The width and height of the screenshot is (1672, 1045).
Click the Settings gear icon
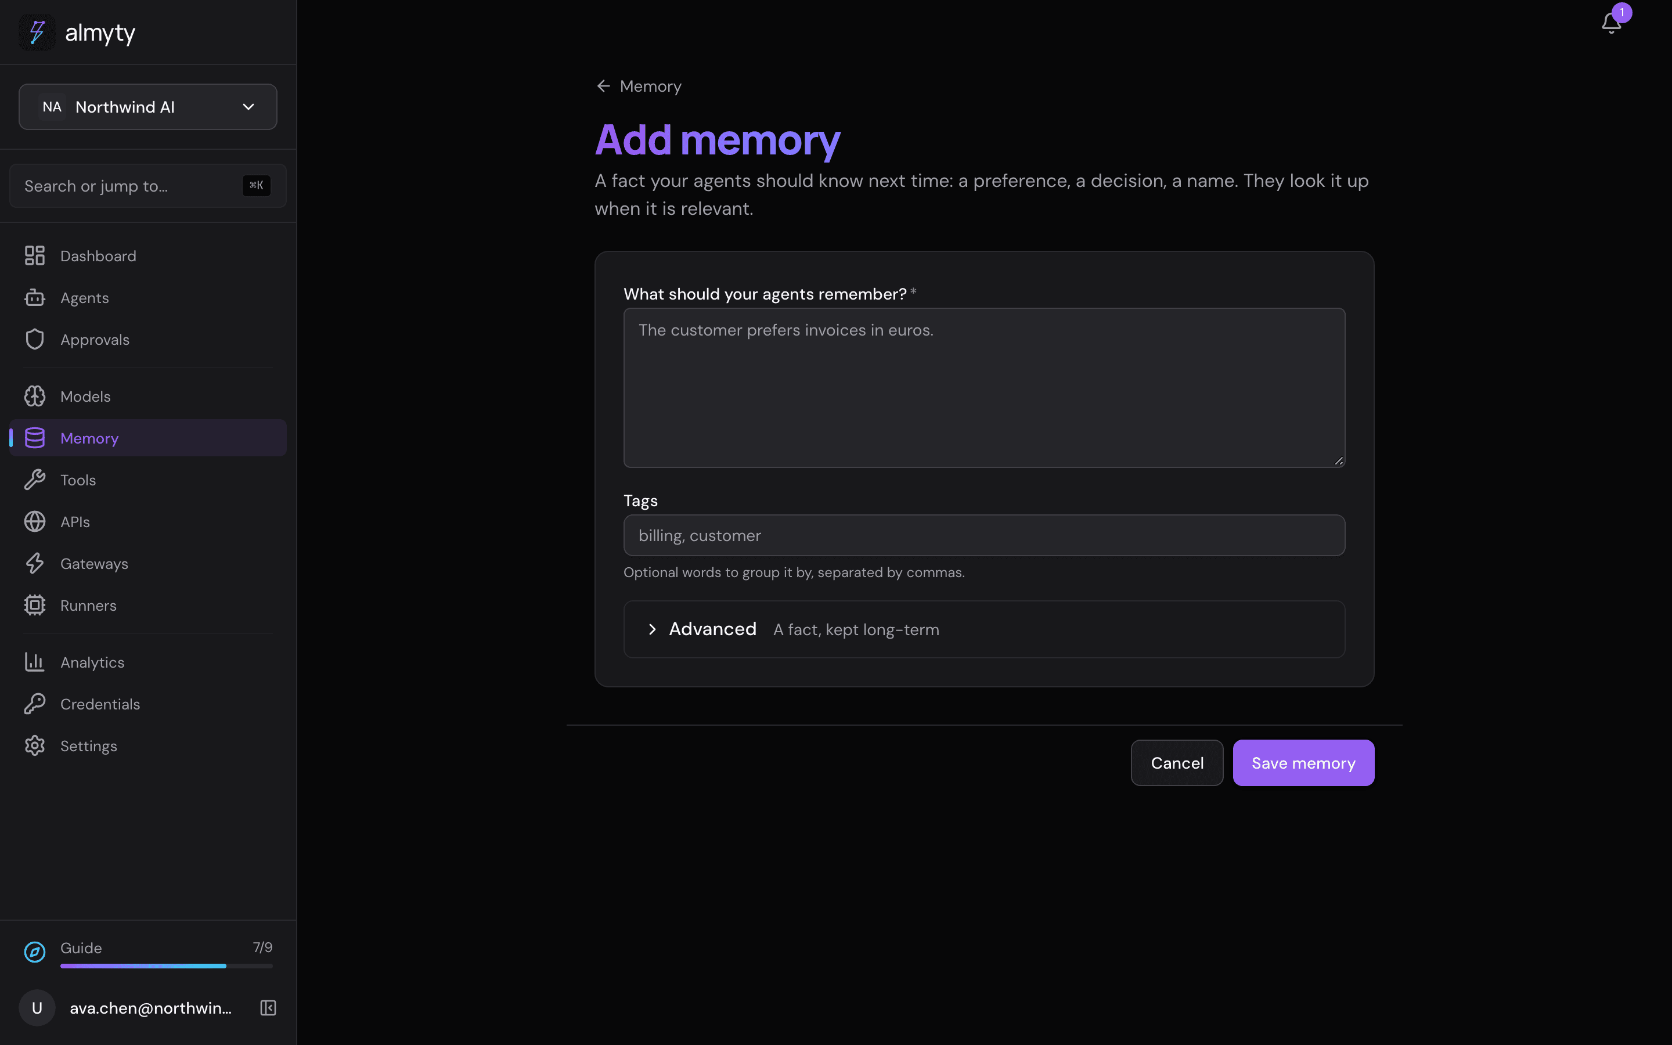point(35,746)
